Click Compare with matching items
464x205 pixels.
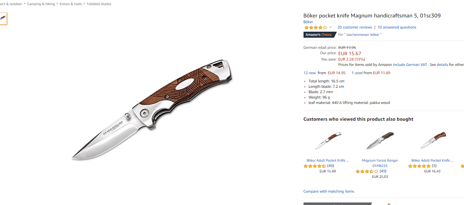(x=329, y=191)
